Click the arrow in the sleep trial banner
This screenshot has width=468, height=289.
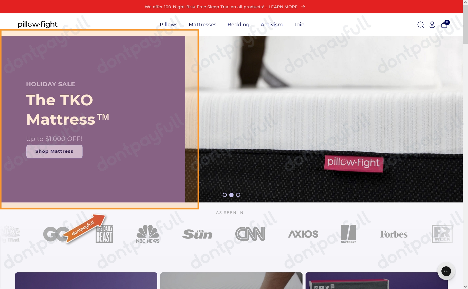click(x=303, y=7)
